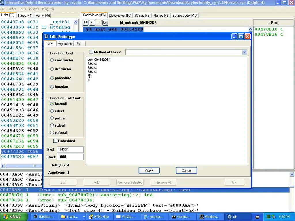Image resolution: width=295 pixels, height=221 pixels.
Task: Open the Tools menu
Action: tap(12, 9)
